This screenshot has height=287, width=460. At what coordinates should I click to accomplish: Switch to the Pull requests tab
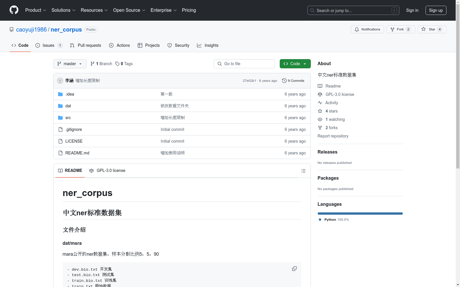[x=86, y=45]
